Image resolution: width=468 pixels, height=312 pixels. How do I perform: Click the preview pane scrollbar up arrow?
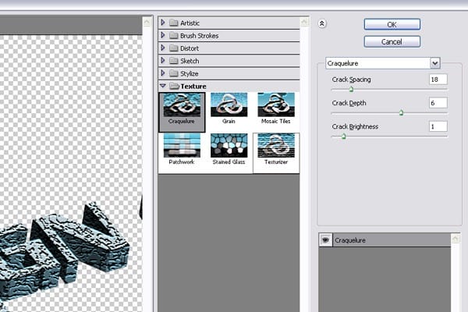(147, 23)
